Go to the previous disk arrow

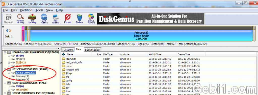(7, 31)
